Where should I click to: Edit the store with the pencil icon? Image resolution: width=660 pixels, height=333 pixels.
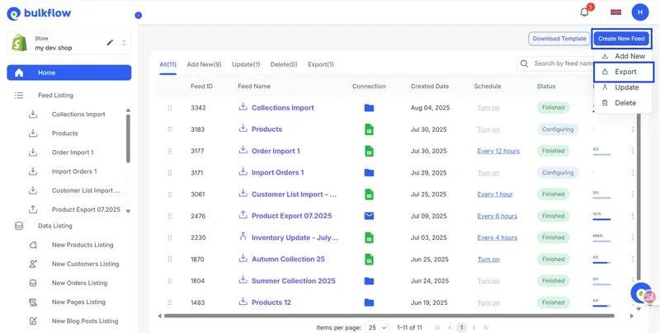coord(110,43)
